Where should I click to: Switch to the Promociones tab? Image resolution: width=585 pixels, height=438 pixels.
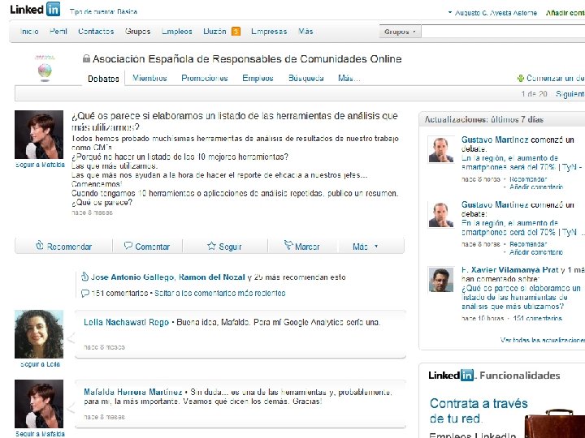[205, 78]
